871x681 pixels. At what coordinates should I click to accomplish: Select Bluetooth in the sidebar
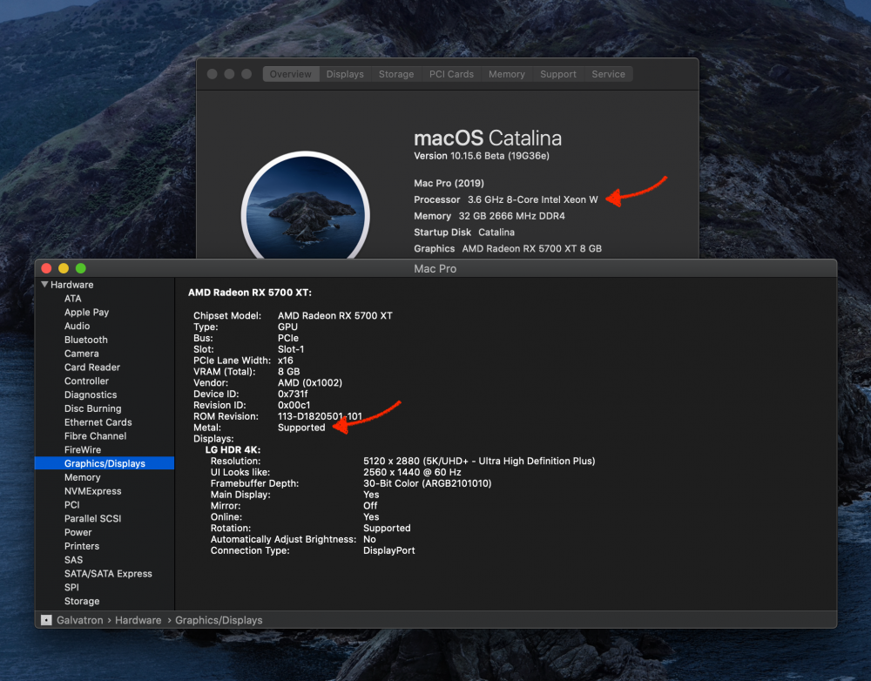86,340
